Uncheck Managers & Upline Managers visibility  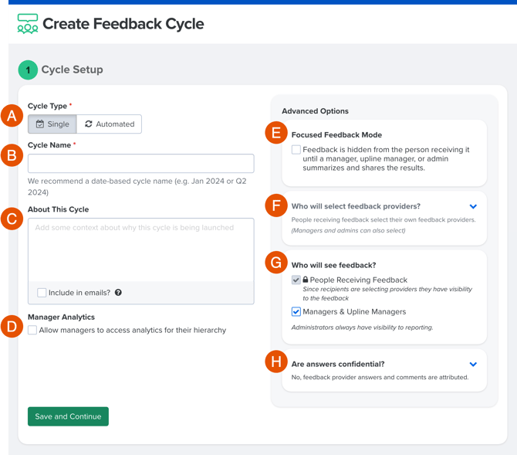click(296, 311)
